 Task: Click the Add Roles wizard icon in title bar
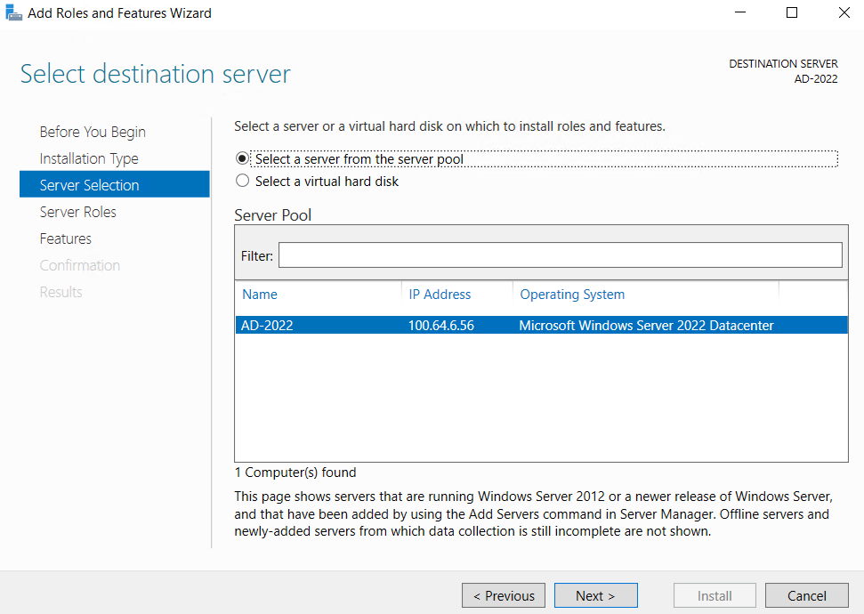pyautogui.click(x=14, y=12)
